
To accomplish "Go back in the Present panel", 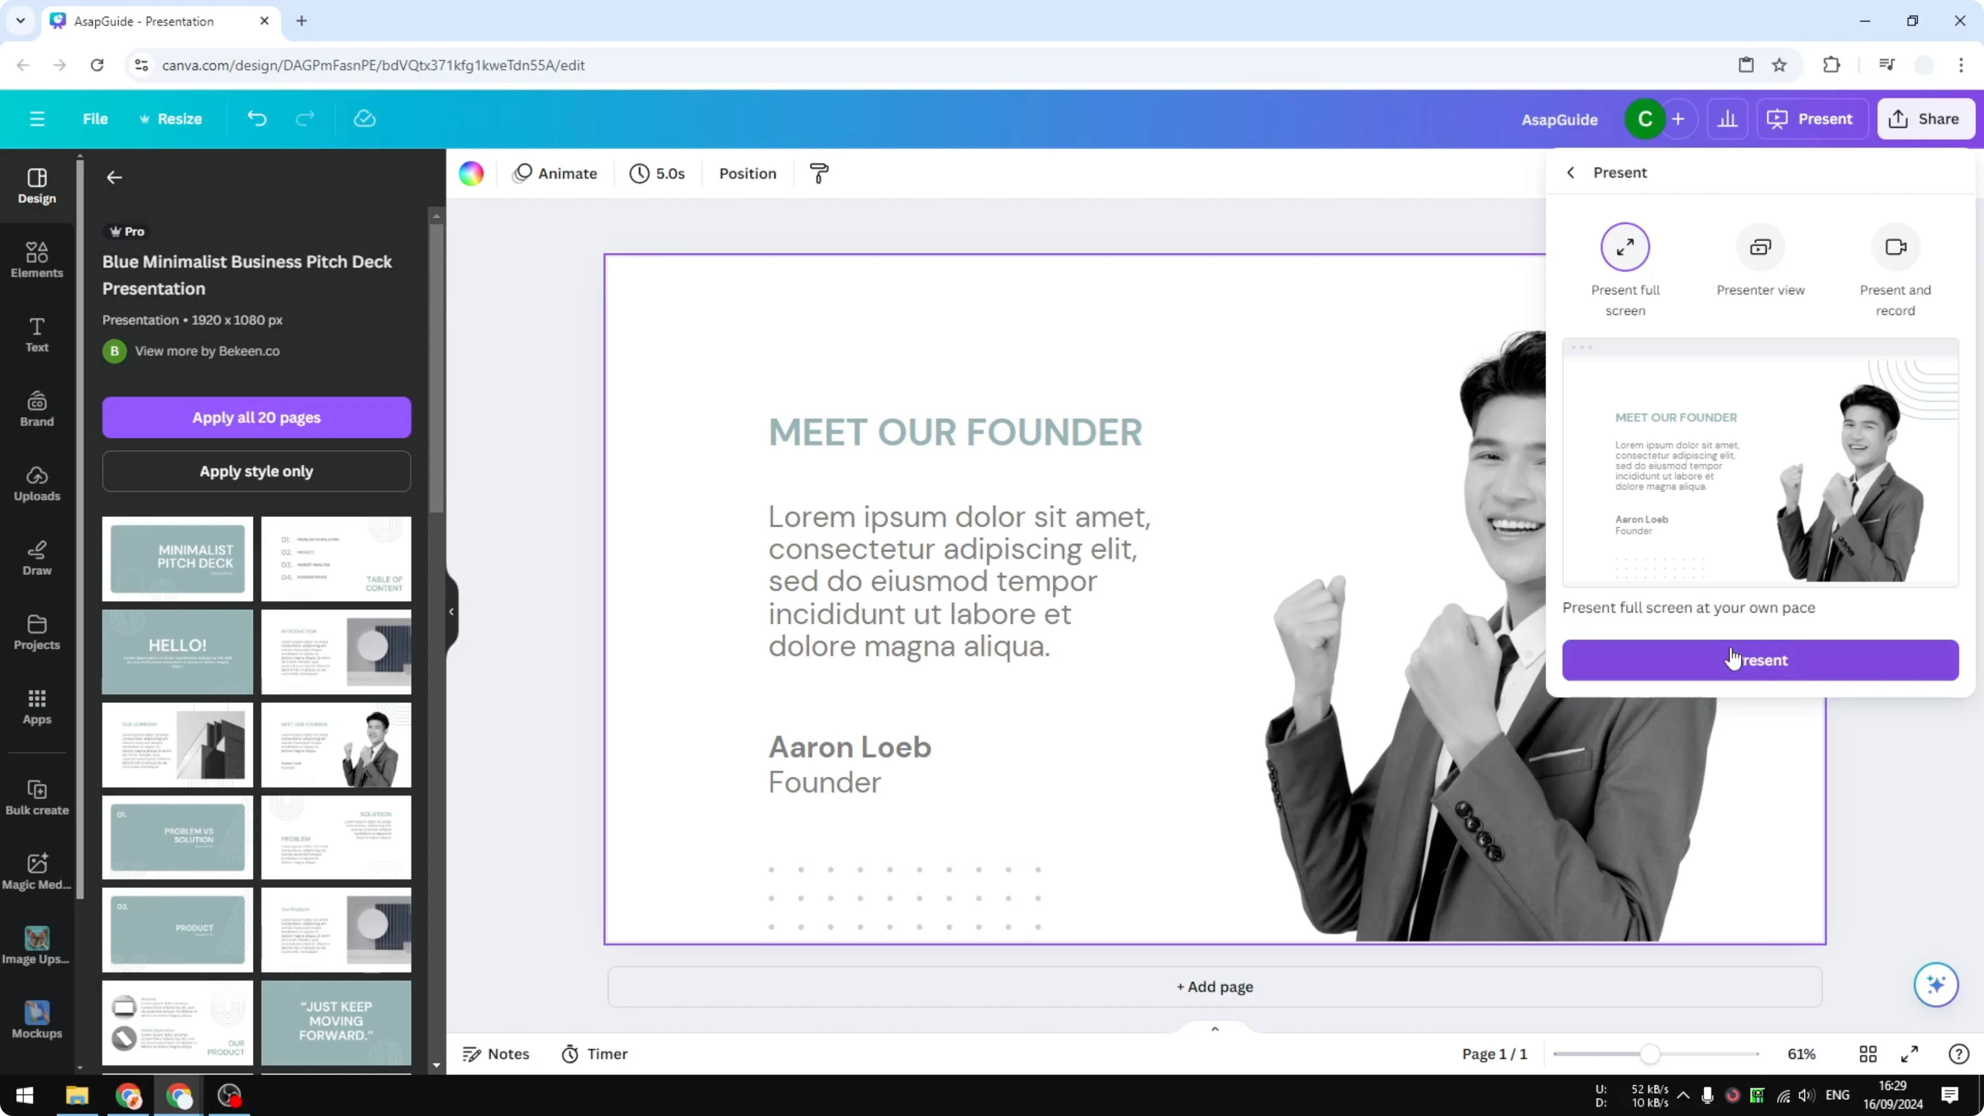I will [x=1570, y=173].
